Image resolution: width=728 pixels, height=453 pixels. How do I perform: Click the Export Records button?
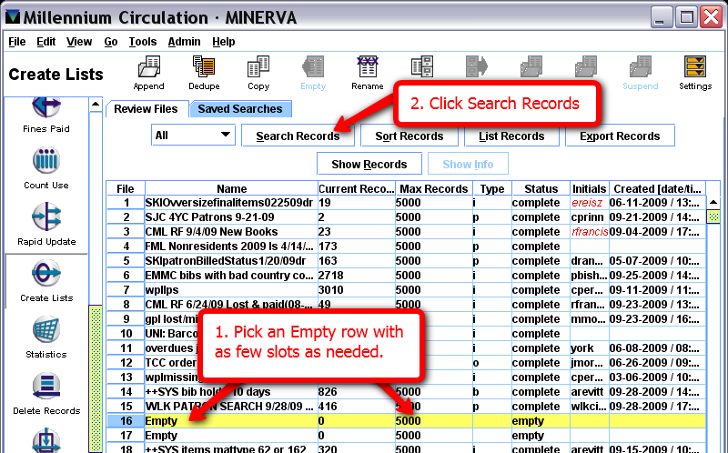(620, 136)
